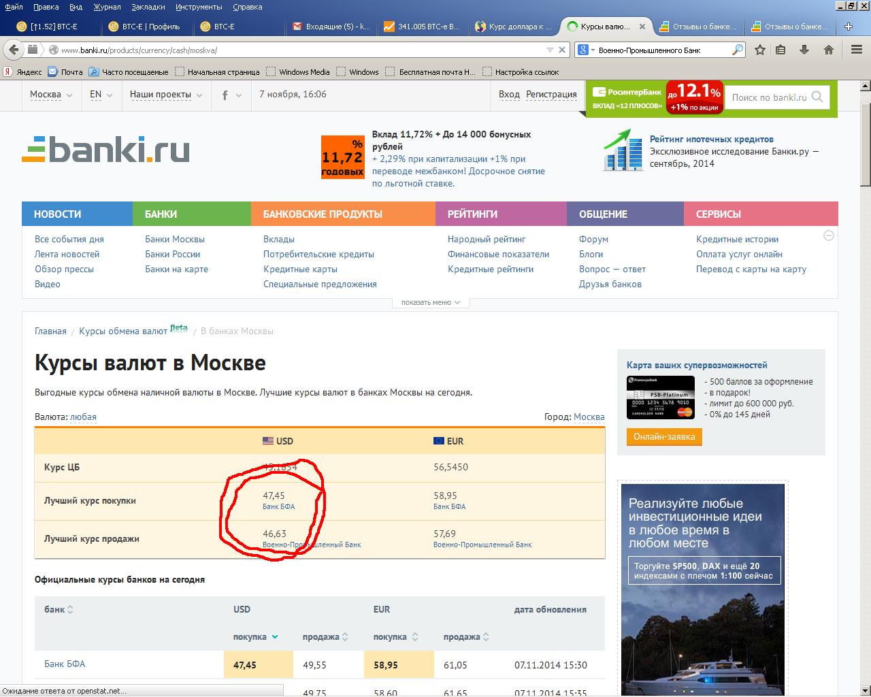
Task: Click the magnifier in the browser search box
Action: point(738,50)
